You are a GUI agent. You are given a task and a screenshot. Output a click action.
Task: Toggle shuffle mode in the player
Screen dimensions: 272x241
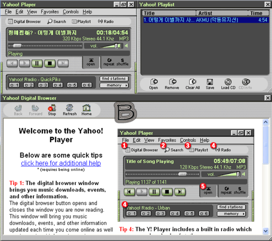coord(122,62)
